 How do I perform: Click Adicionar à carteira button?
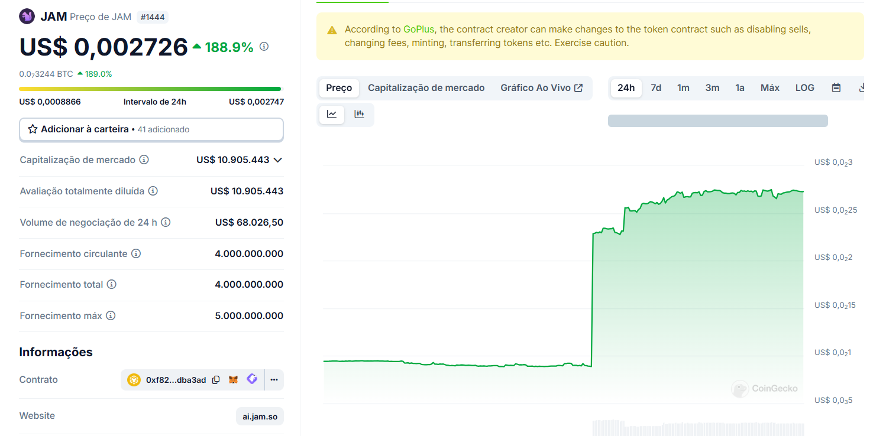point(151,129)
